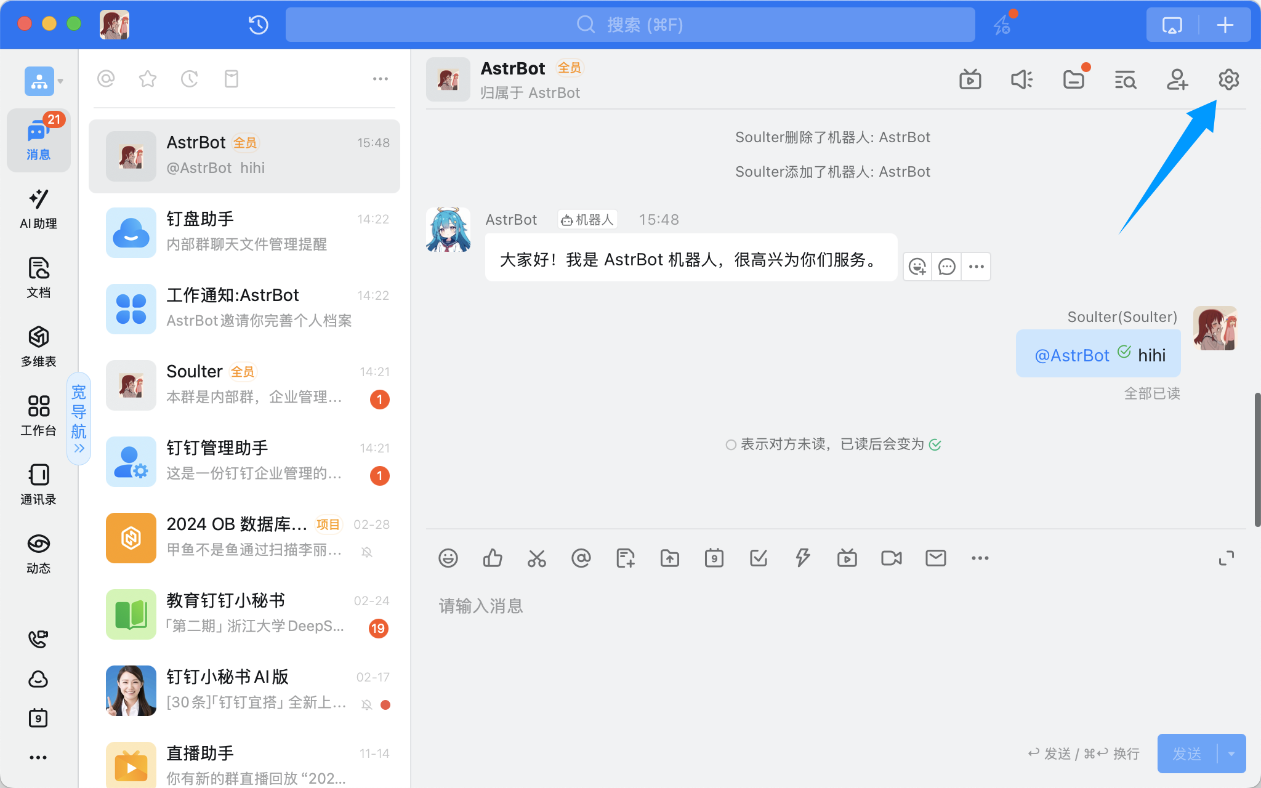Open the emoji picker in message toolbar
This screenshot has width=1261, height=788.
click(448, 558)
